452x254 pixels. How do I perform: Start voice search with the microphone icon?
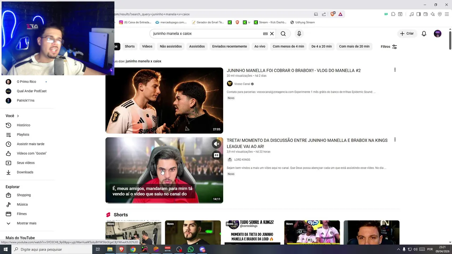pos(299,34)
